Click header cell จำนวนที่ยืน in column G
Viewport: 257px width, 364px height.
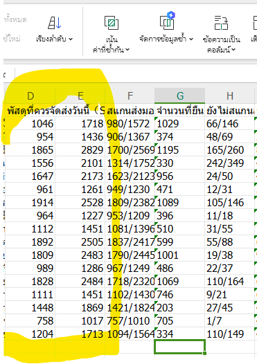[x=179, y=111]
